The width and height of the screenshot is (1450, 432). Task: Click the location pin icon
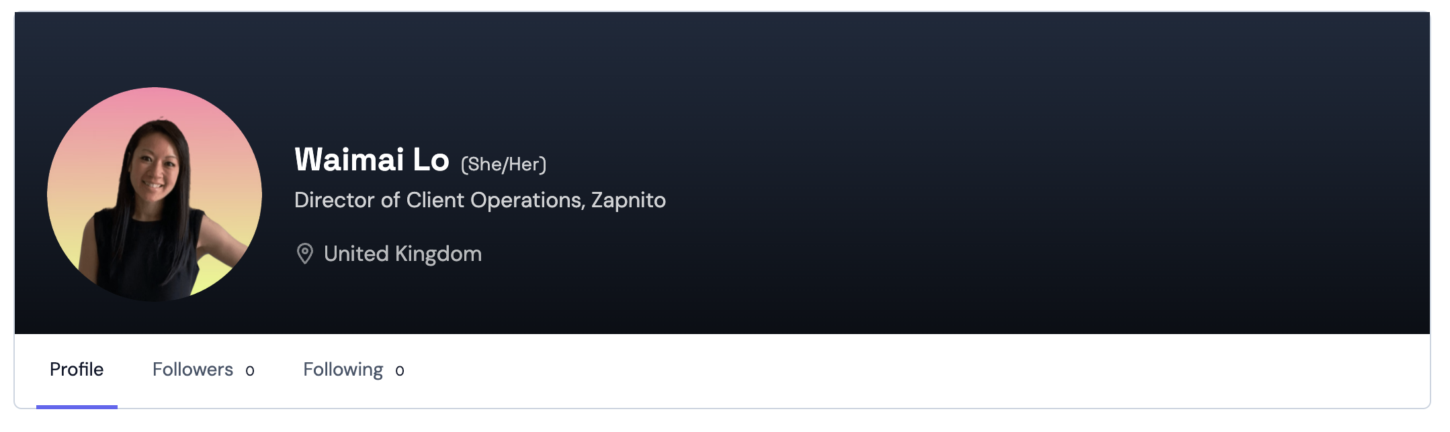[x=305, y=254]
